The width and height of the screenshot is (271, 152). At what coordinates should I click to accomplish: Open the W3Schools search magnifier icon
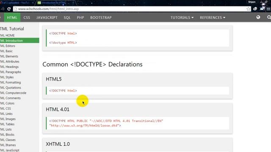pos(269,17)
